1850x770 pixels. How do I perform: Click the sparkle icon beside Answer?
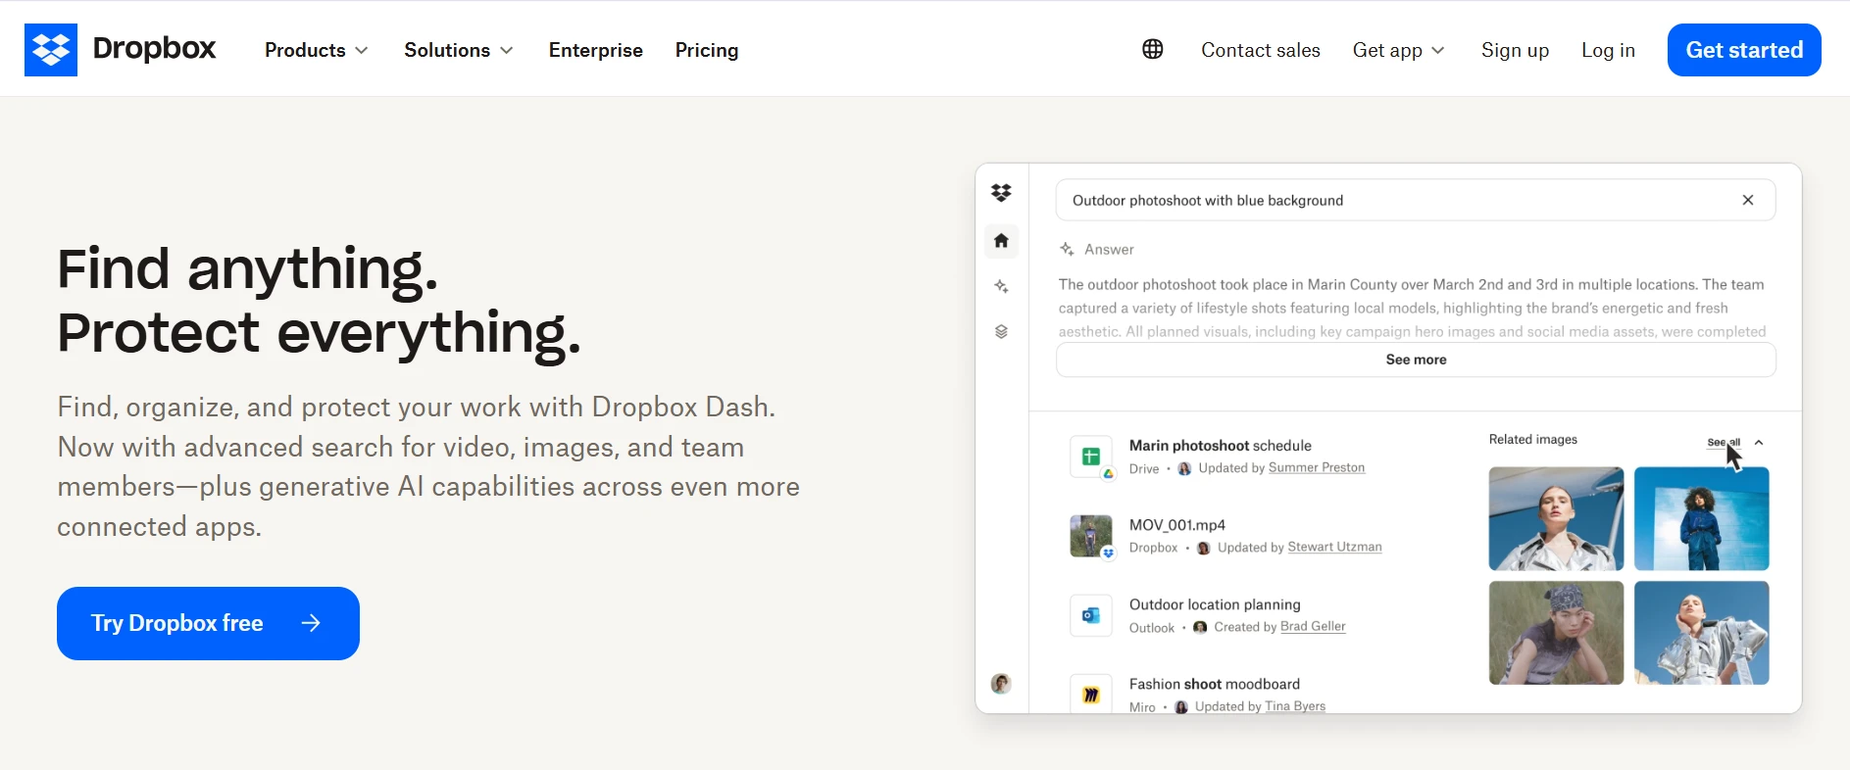pos(1067,250)
